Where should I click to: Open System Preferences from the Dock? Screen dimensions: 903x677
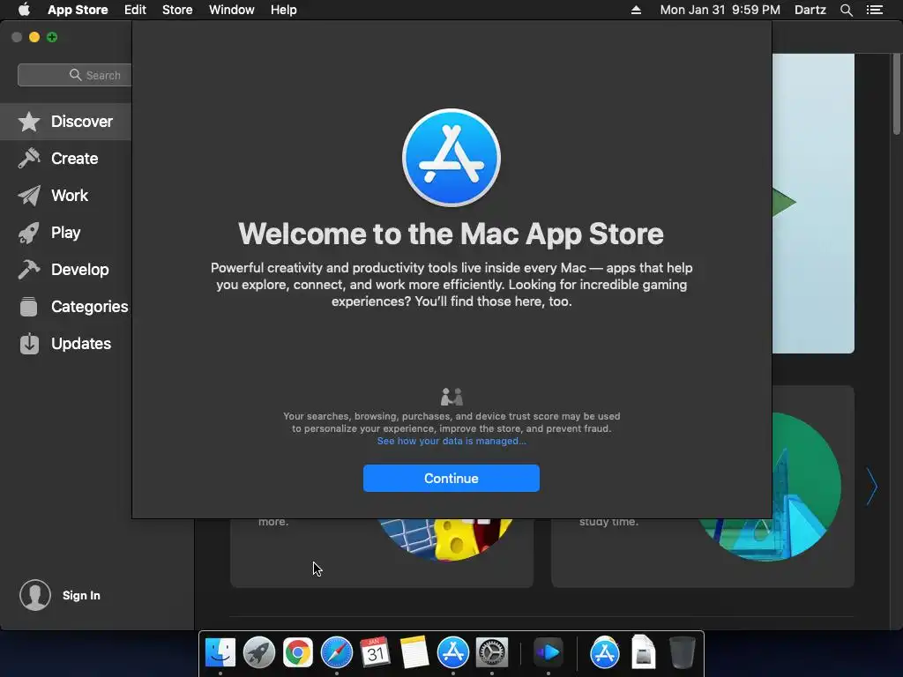[492, 652]
